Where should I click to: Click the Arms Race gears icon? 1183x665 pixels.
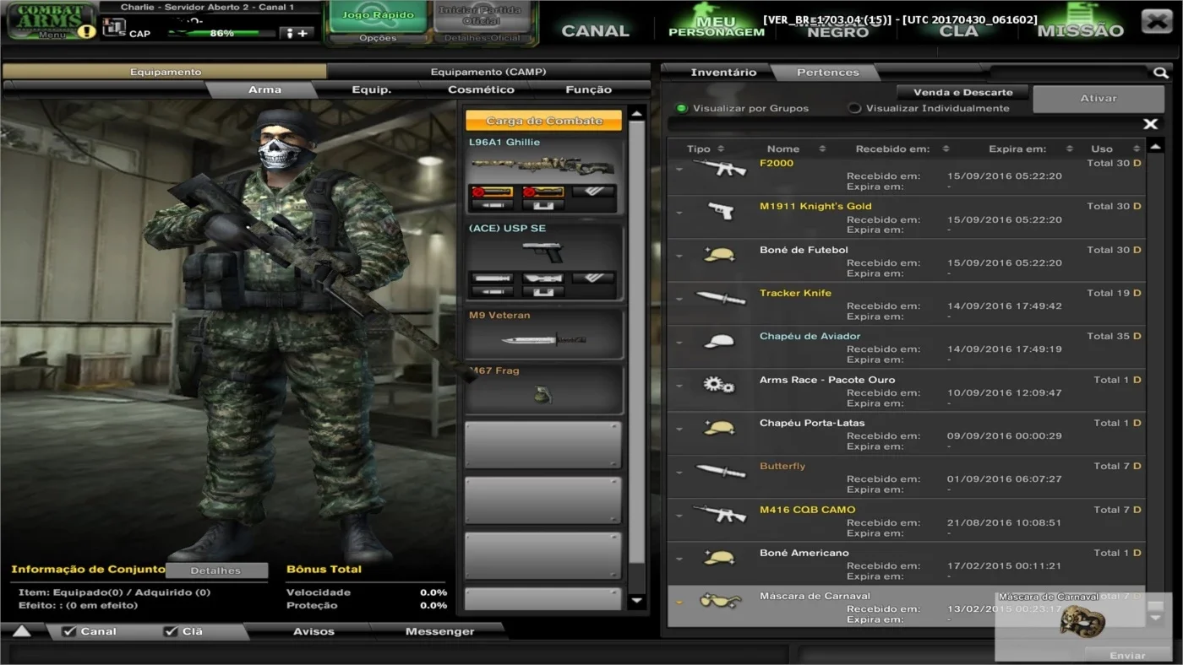(x=719, y=384)
